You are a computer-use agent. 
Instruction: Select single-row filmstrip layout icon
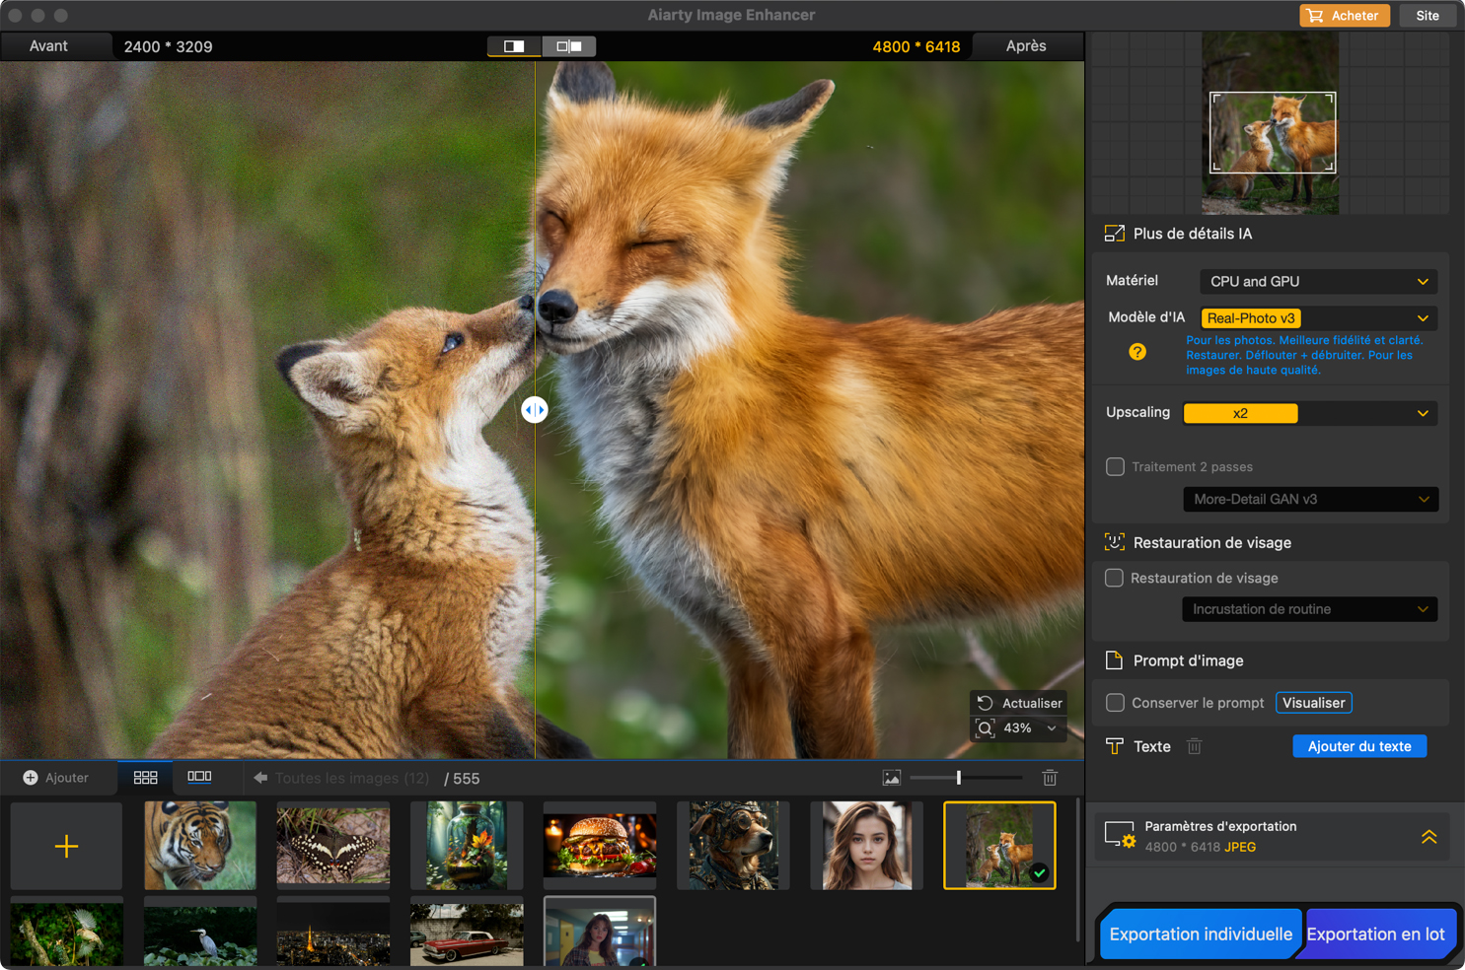(199, 778)
